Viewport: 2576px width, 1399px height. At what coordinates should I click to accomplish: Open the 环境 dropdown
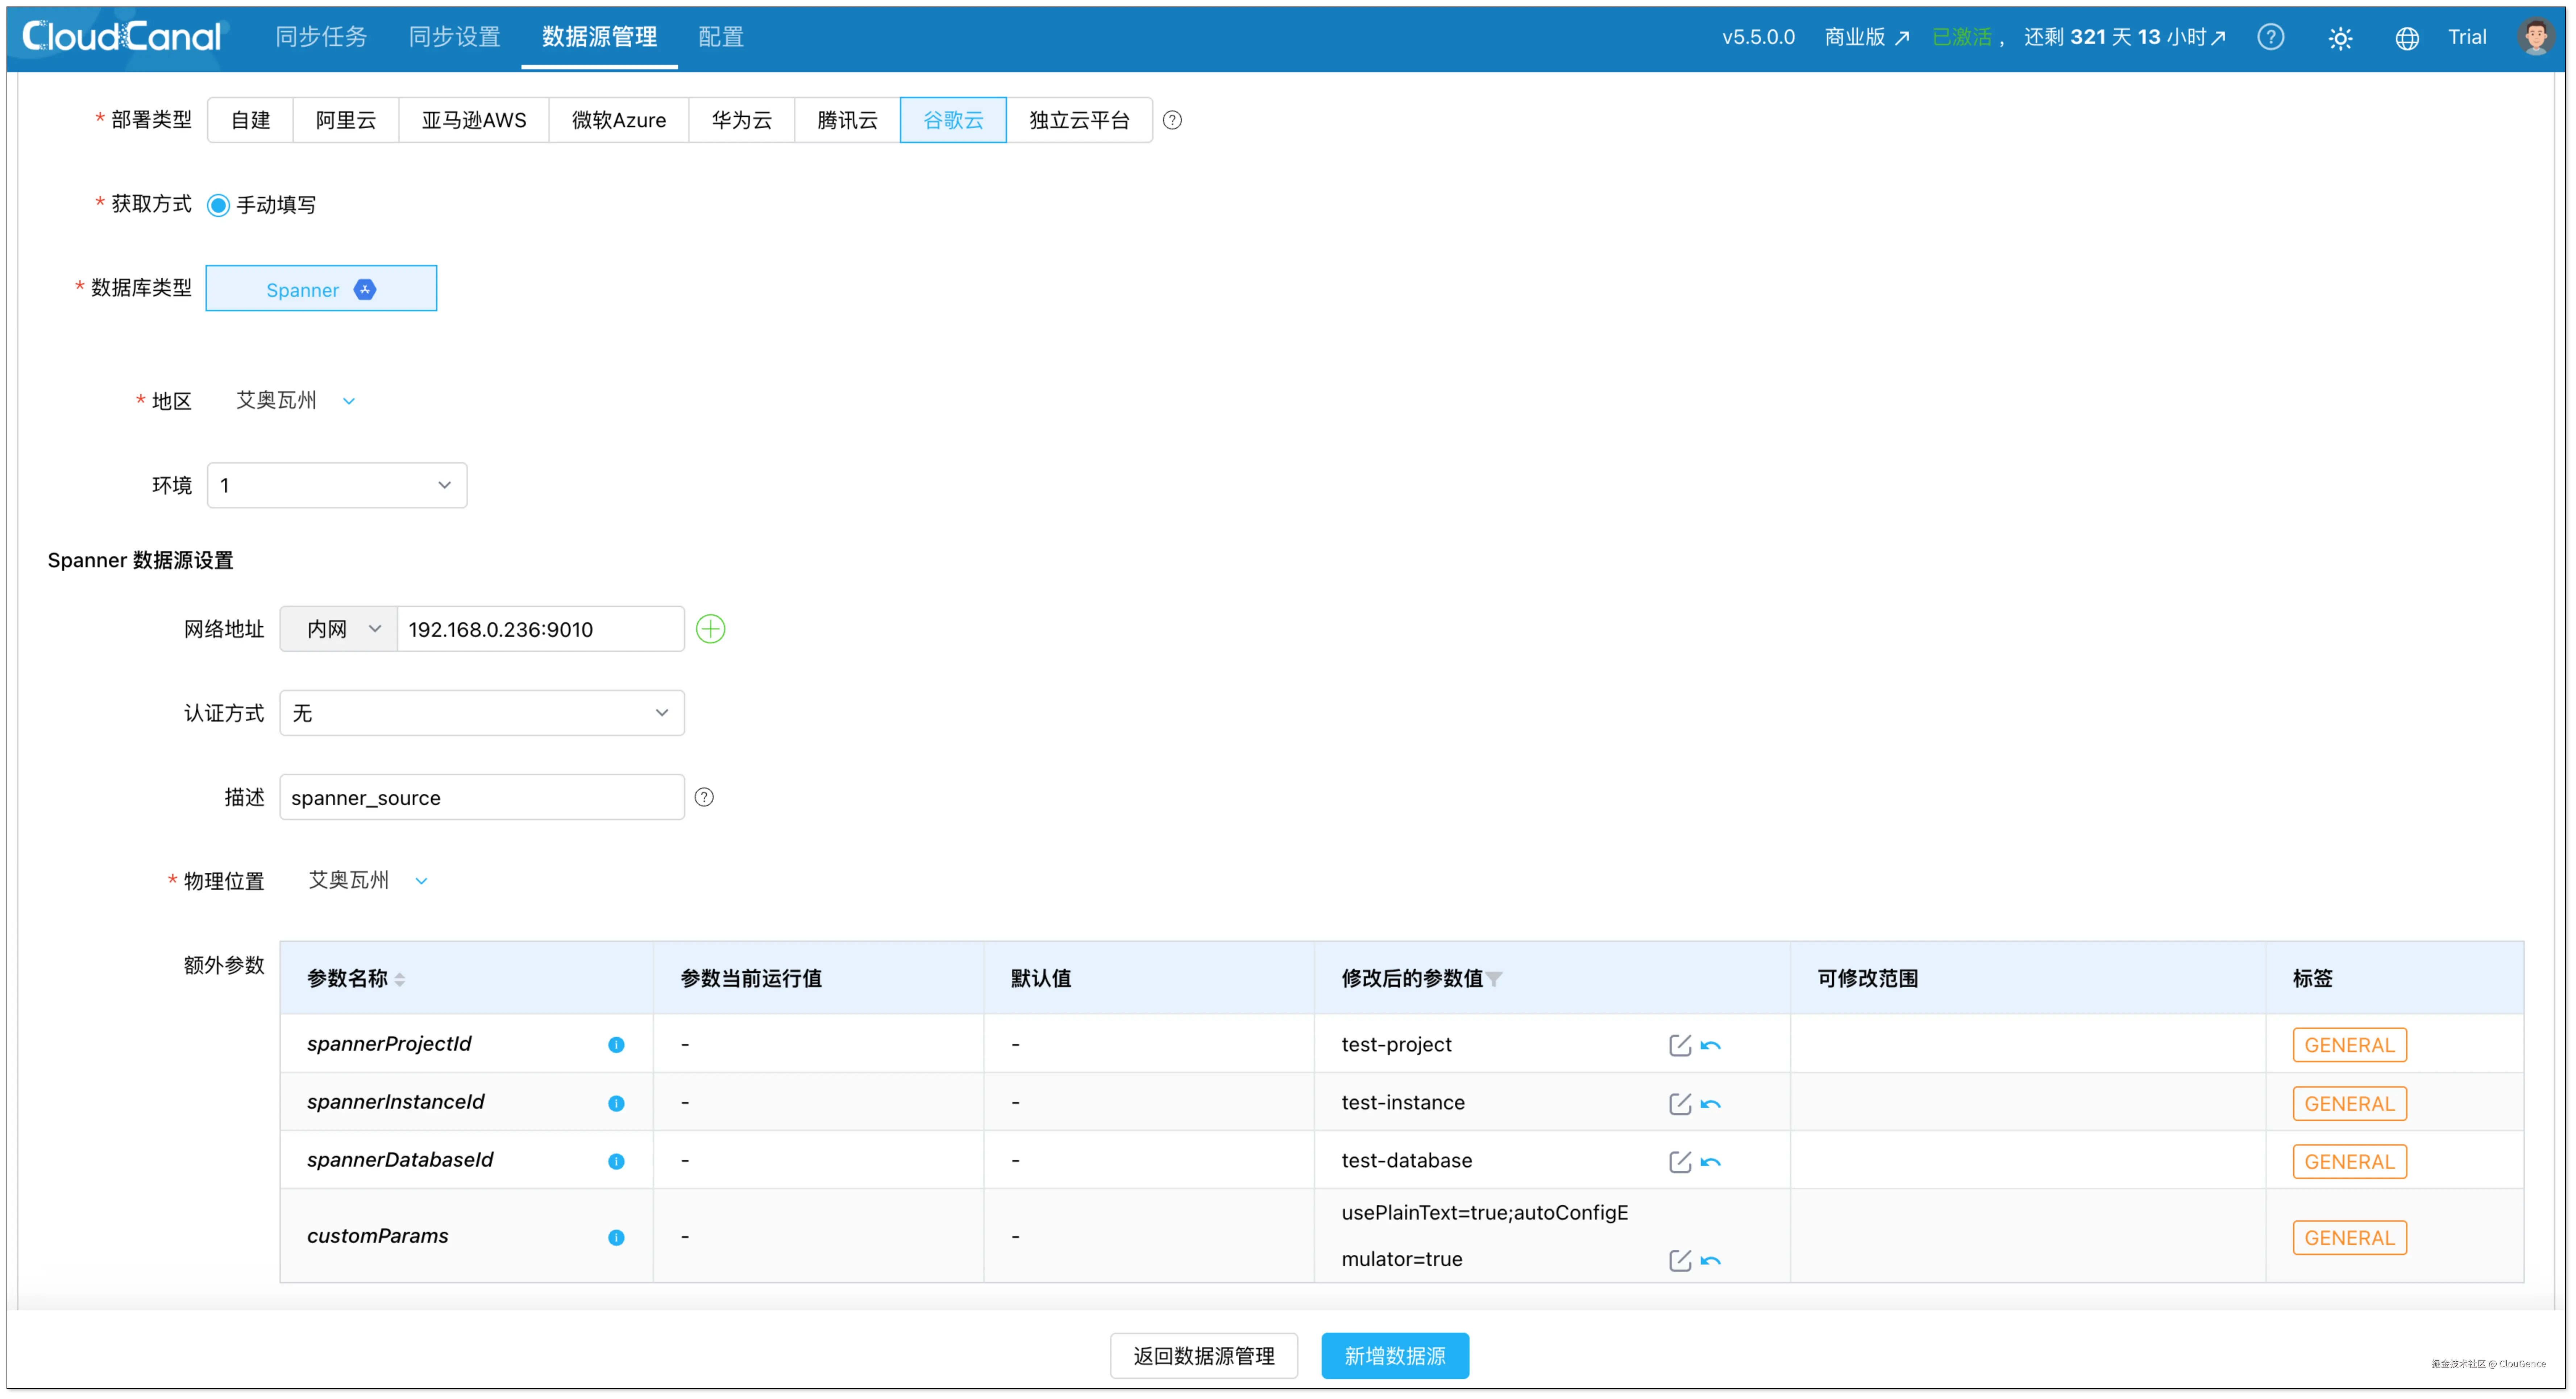coord(336,485)
